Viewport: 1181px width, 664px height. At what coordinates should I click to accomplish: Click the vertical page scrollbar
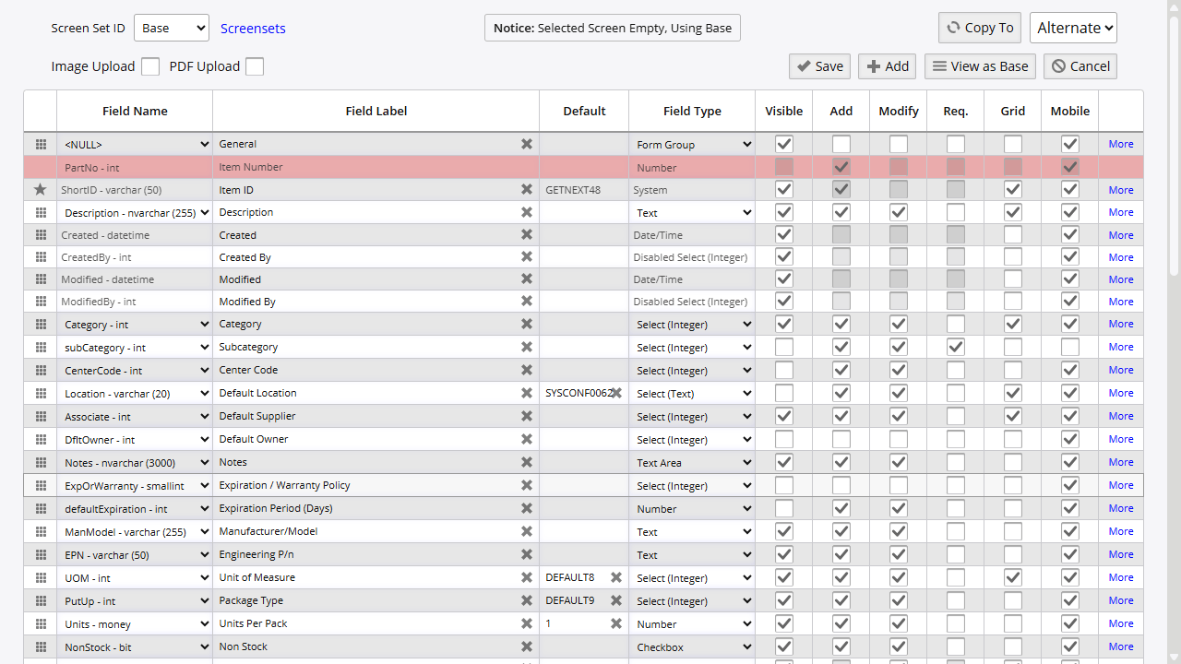click(x=1174, y=332)
